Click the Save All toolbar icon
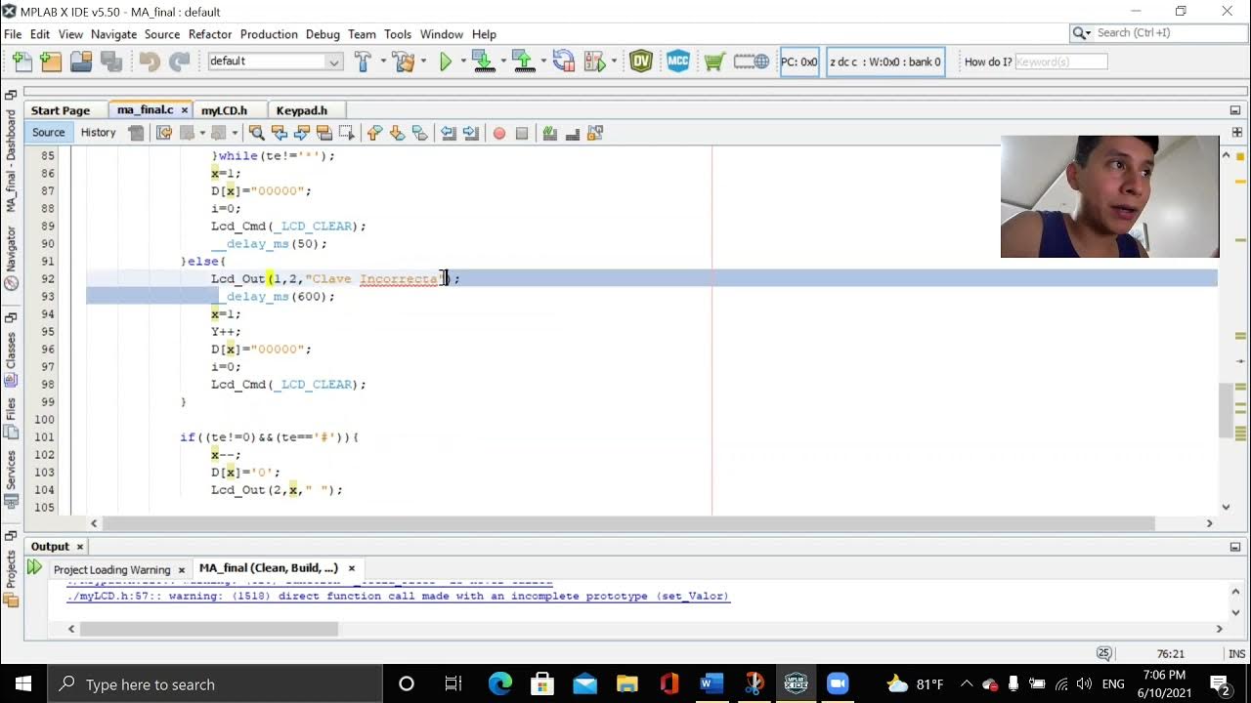The height and width of the screenshot is (703, 1251). pyautogui.click(x=111, y=62)
